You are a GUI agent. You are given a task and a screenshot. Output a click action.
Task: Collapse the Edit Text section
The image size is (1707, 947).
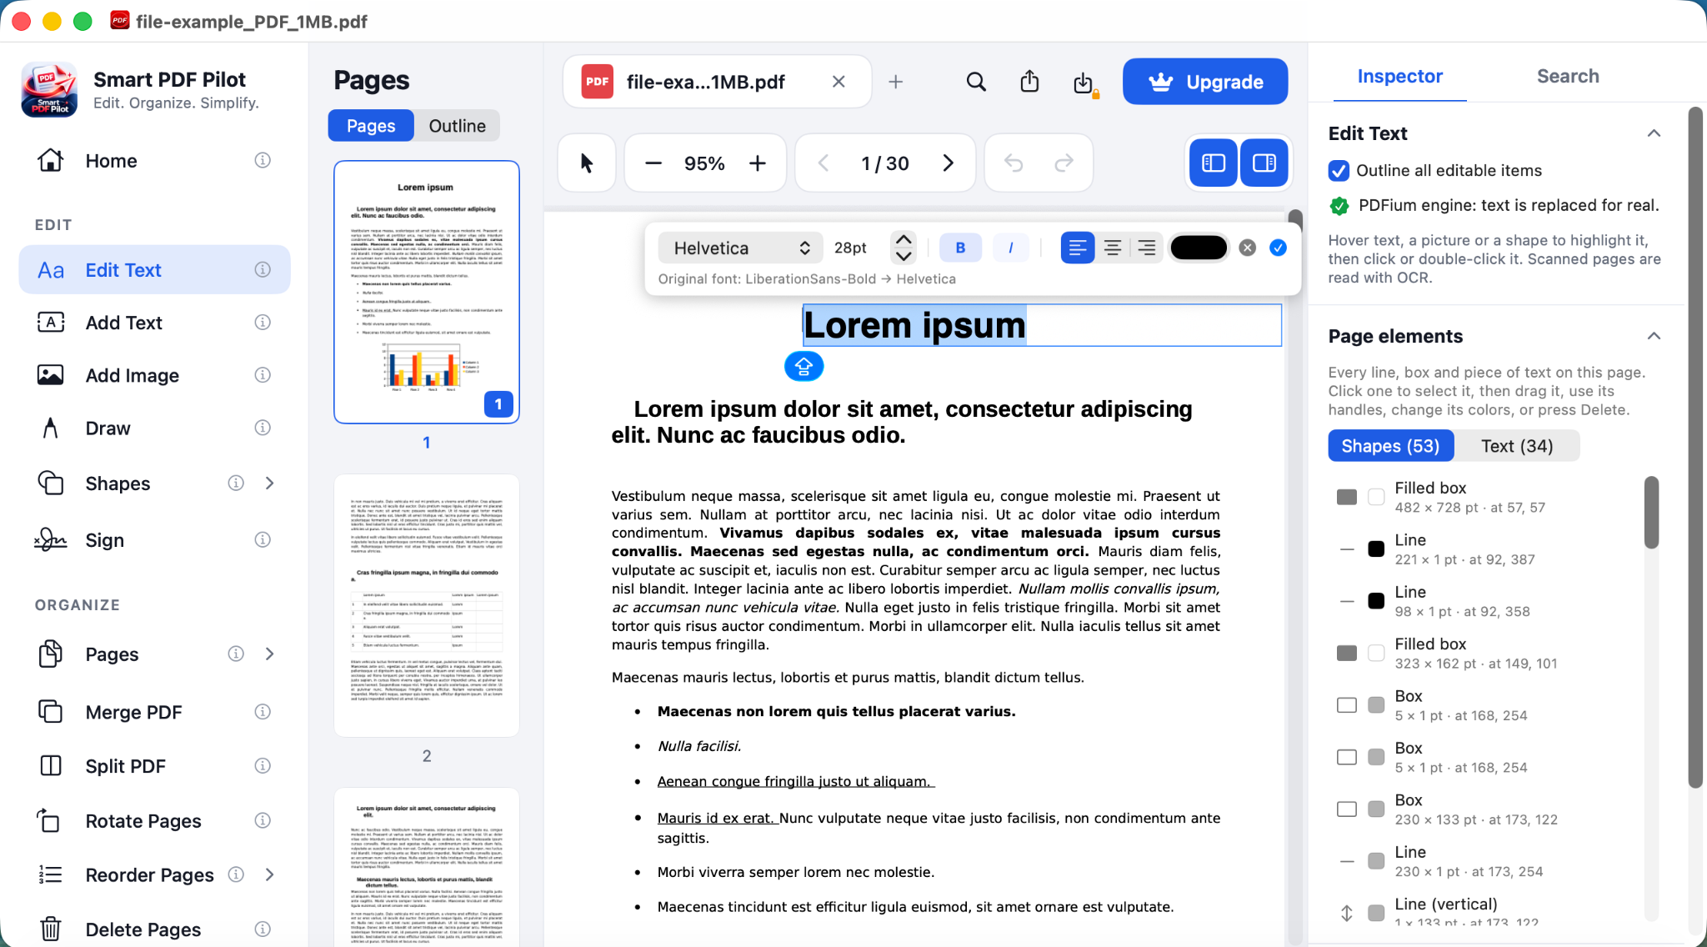tap(1654, 133)
